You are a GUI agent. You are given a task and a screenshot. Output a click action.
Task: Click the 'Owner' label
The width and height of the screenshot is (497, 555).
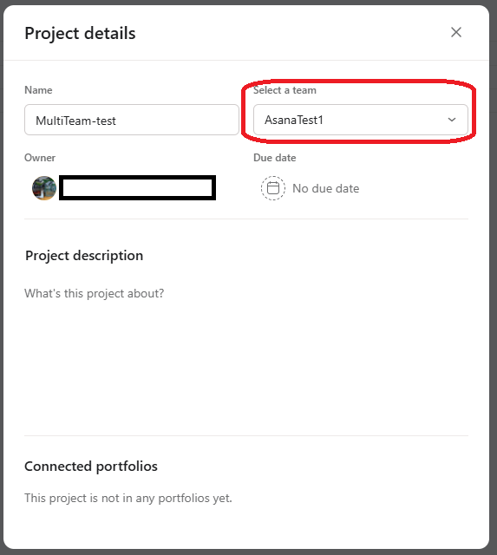coord(40,158)
